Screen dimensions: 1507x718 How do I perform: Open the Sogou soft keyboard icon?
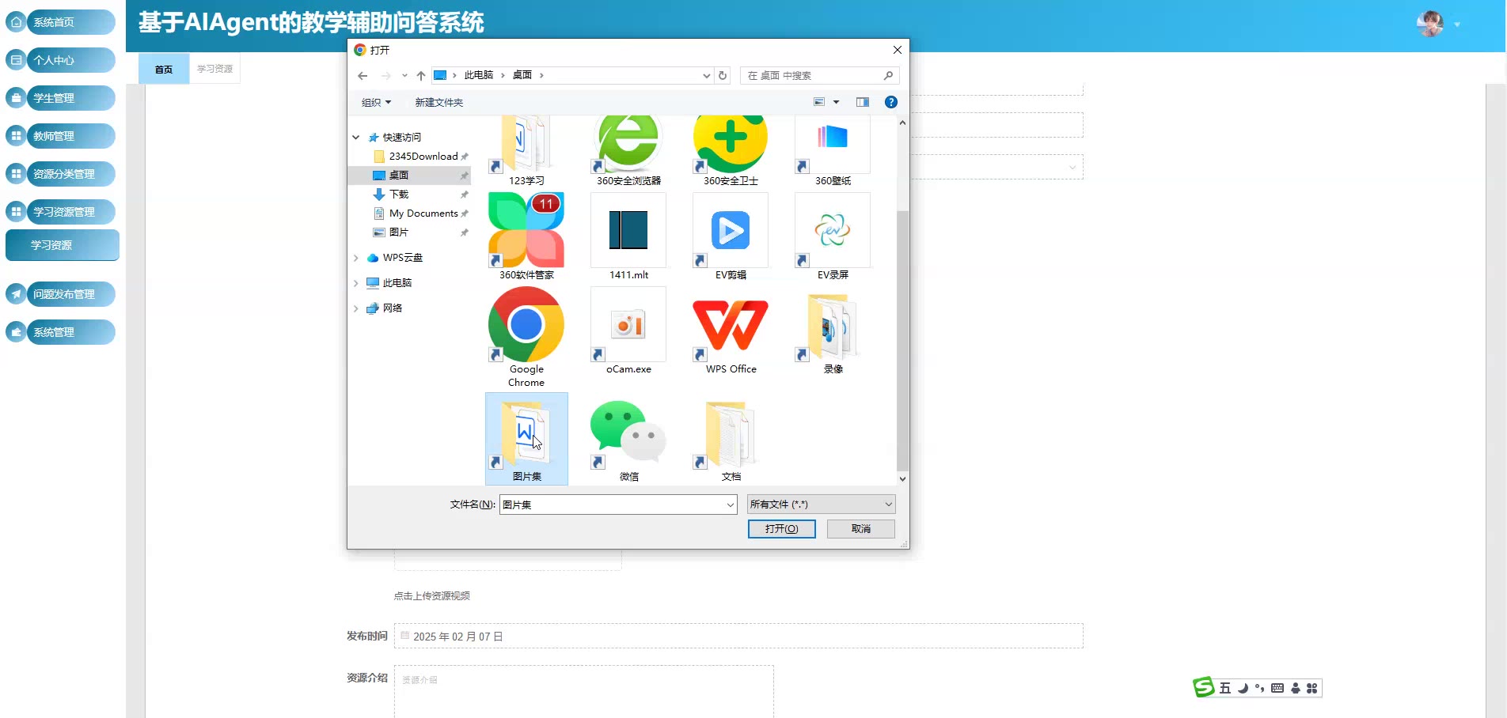tap(1277, 688)
